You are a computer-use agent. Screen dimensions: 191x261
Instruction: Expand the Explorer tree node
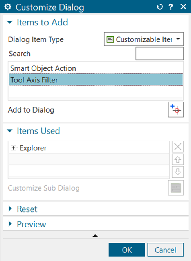pos(13,148)
